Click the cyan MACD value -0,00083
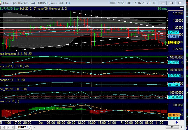188x130 pixels. click(174, 118)
